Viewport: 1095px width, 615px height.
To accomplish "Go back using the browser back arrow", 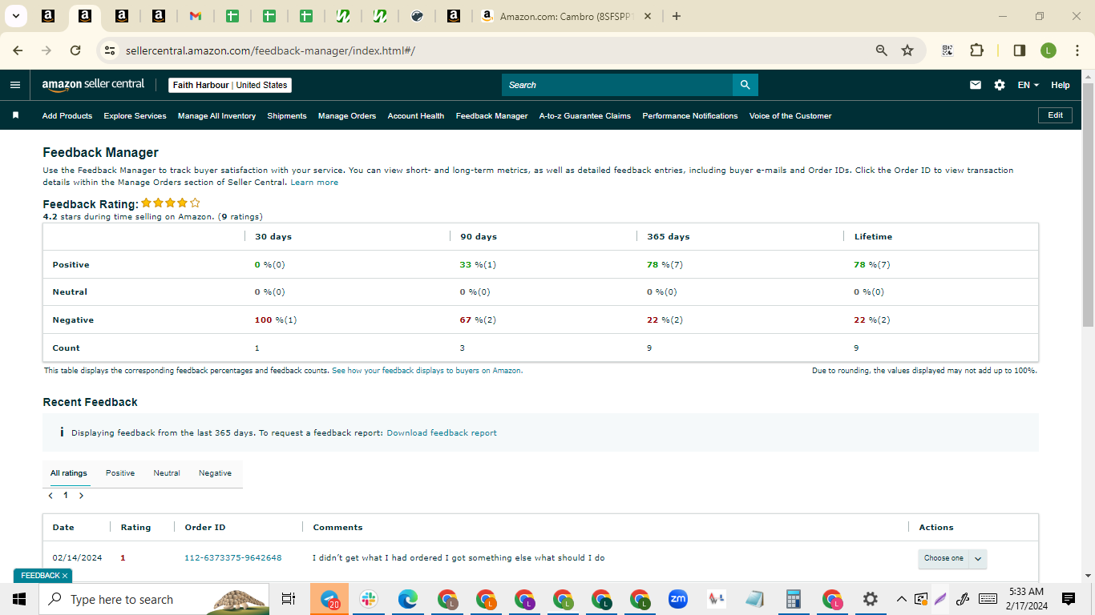I will click(x=18, y=50).
